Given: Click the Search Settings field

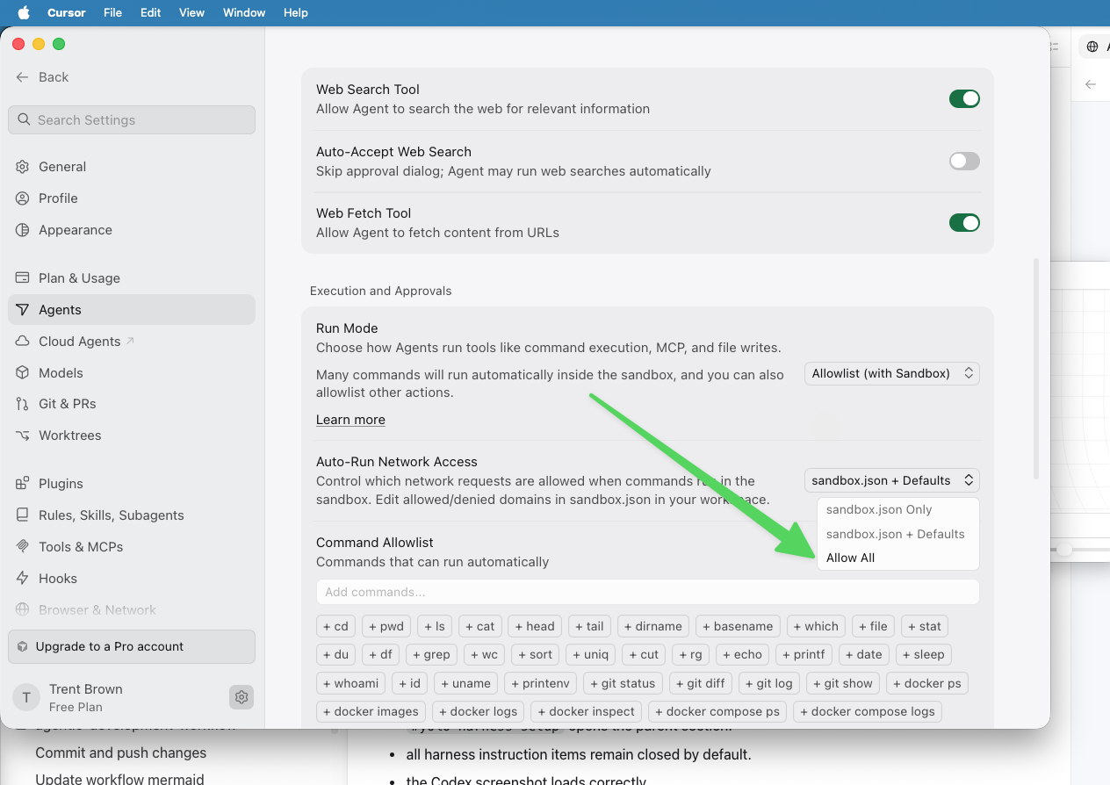Looking at the screenshot, I should pyautogui.click(x=132, y=120).
